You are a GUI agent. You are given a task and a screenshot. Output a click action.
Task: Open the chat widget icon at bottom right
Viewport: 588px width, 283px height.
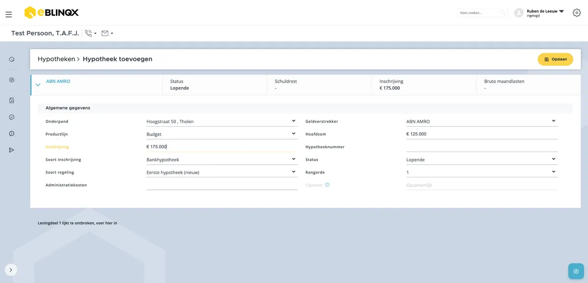[x=576, y=271]
